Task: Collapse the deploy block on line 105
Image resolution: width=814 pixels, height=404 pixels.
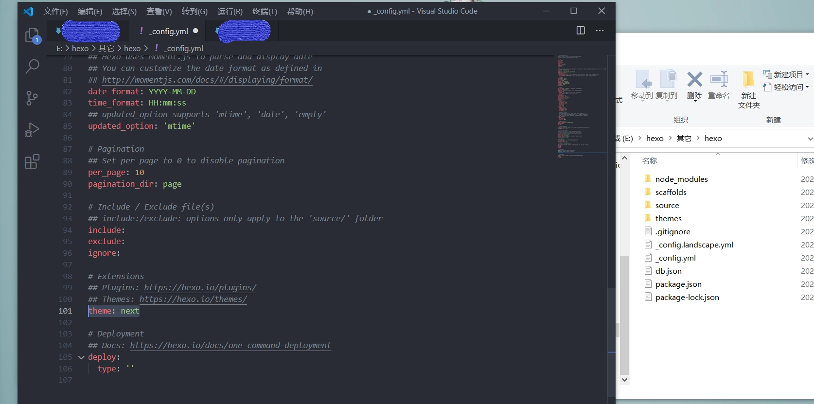Action: pyautogui.click(x=81, y=357)
